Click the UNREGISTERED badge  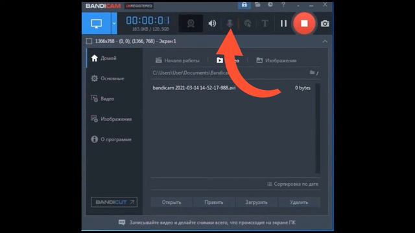pyautogui.click(x=139, y=6)
